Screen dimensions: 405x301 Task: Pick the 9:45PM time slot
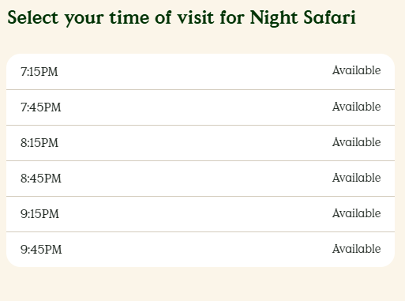coord(201,250)
